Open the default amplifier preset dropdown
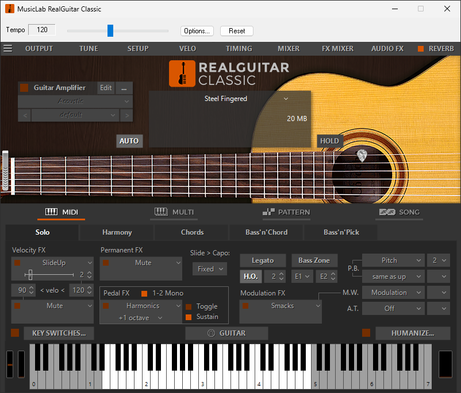Image resolution: width=461 pixels, height=393 pixels. [x=75, y=115]
